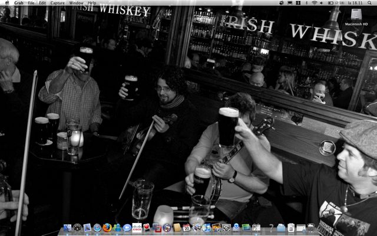Open the Grab application menu
Viewport: 377px width, 236px height.
pos(18,3)
